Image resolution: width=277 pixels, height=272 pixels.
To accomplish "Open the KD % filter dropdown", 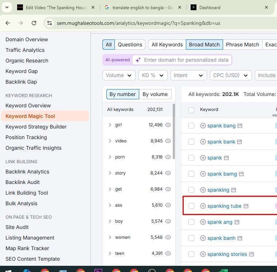I will tap(153, 75).
